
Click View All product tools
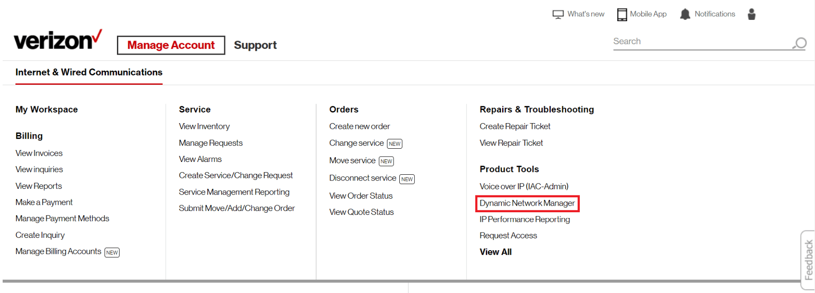tap(495, 252)
